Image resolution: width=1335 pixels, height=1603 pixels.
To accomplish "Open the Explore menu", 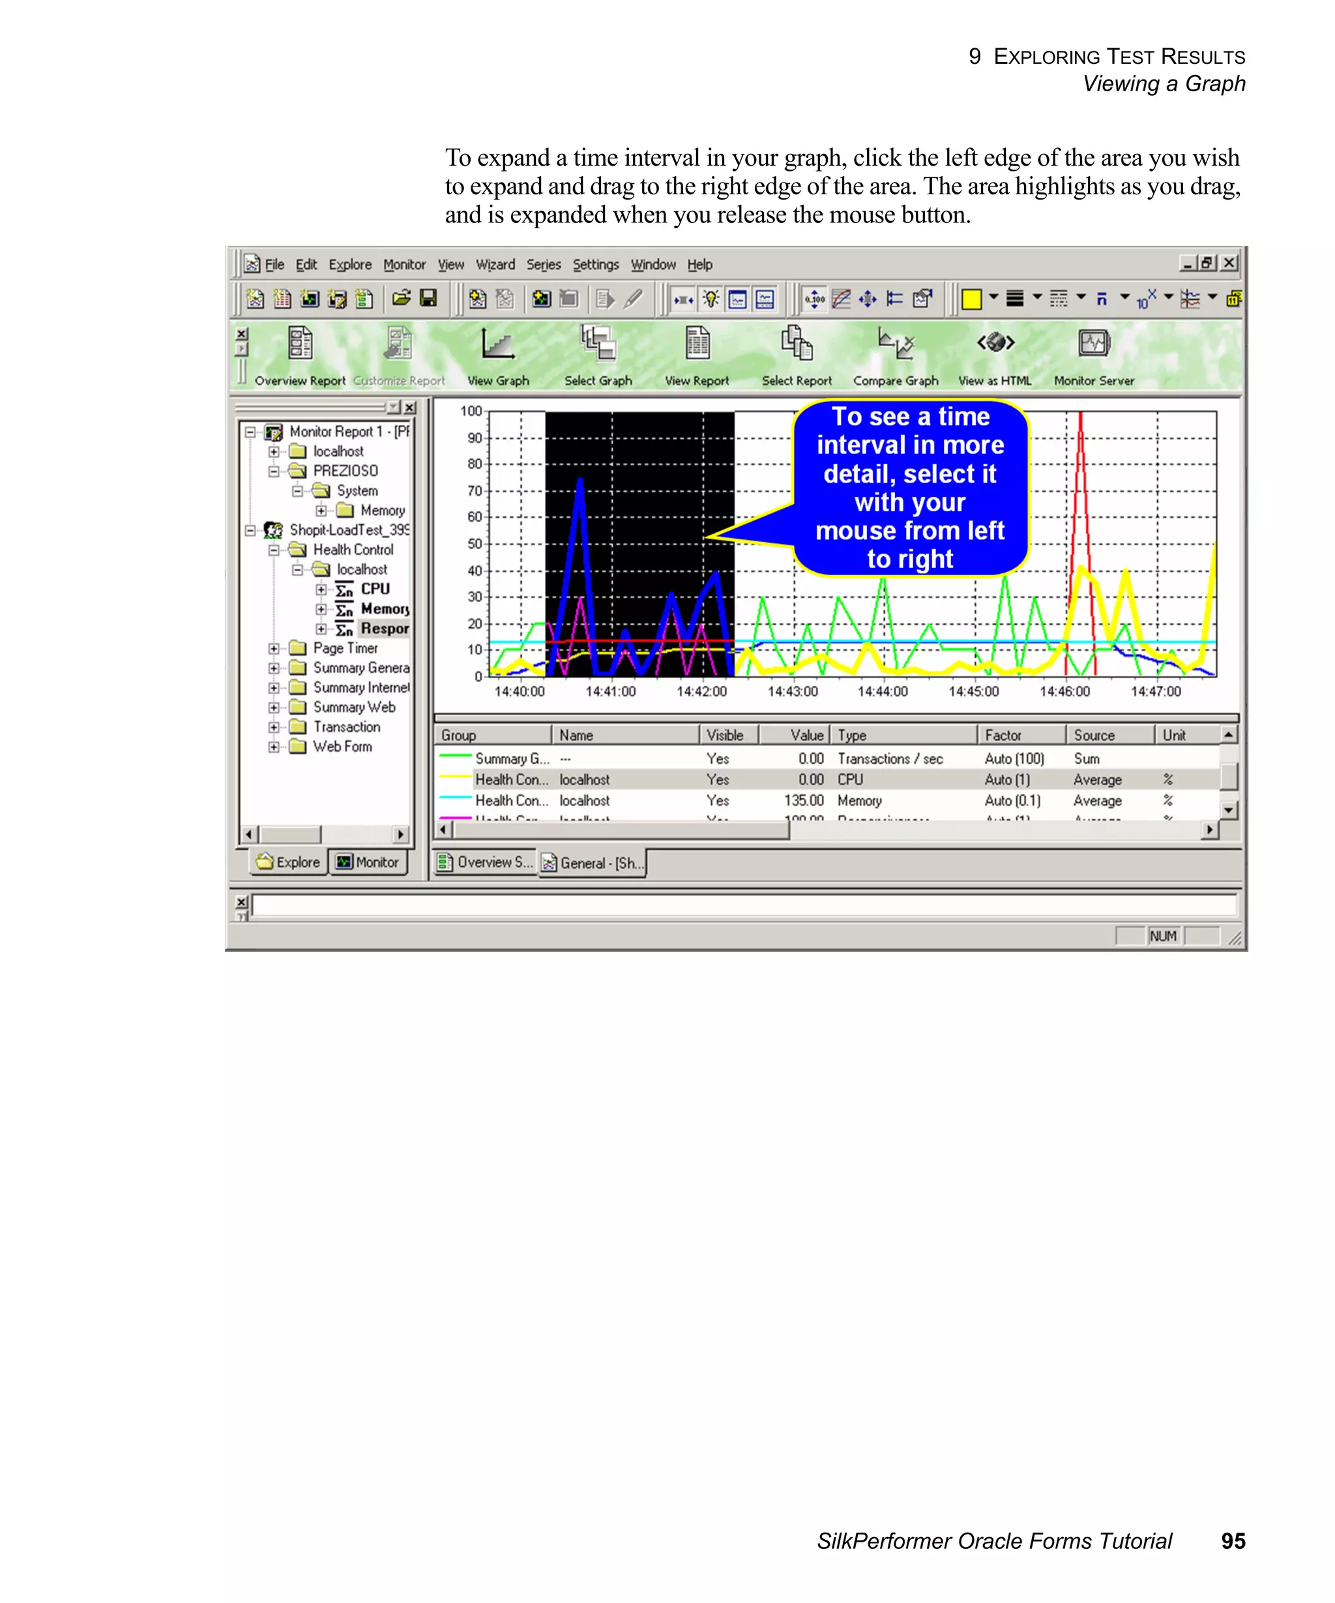I will point(350,265).
